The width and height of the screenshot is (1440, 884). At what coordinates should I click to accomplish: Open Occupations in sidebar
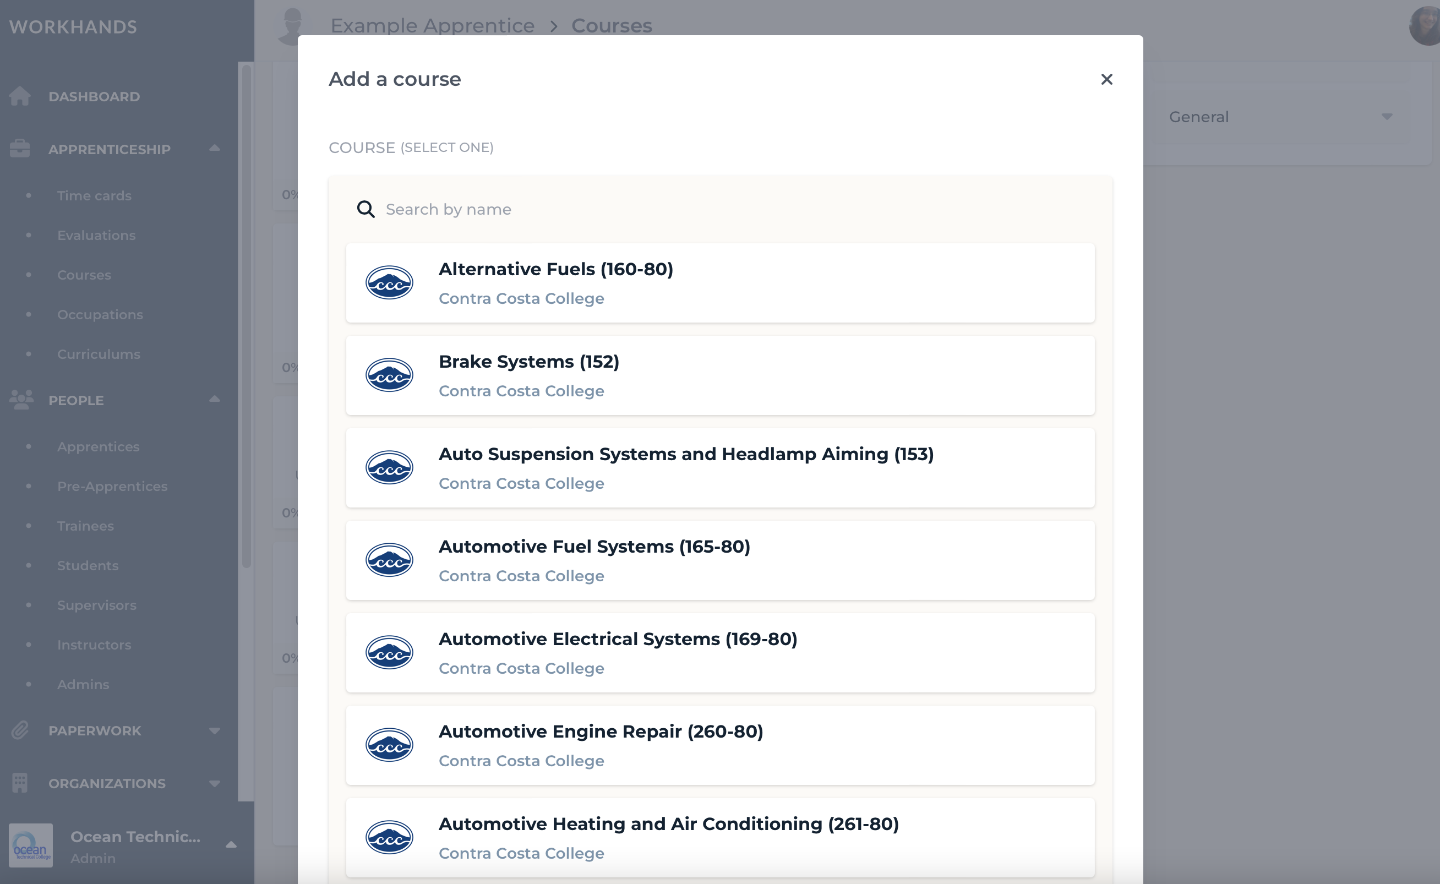[x=100, y=314]
